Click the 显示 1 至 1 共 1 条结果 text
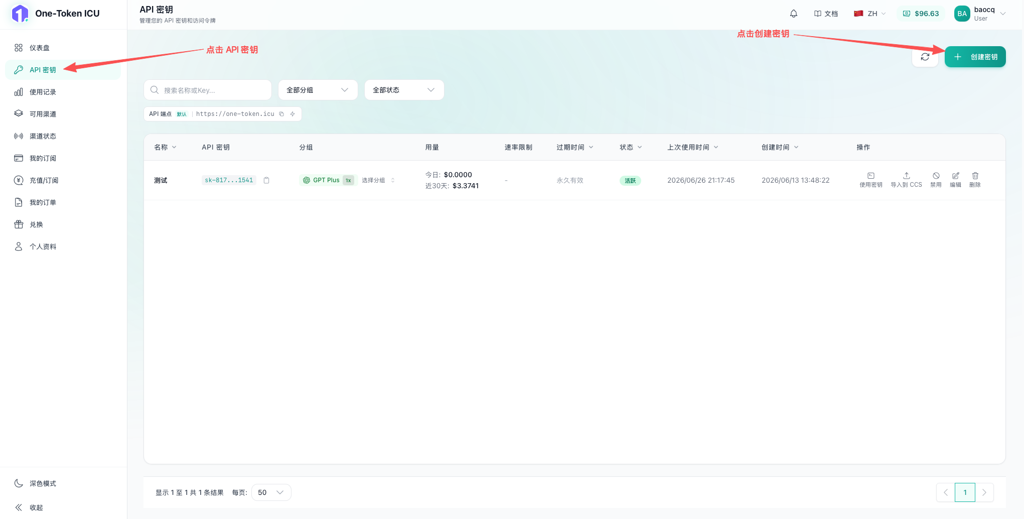 [x=190, y=492]
